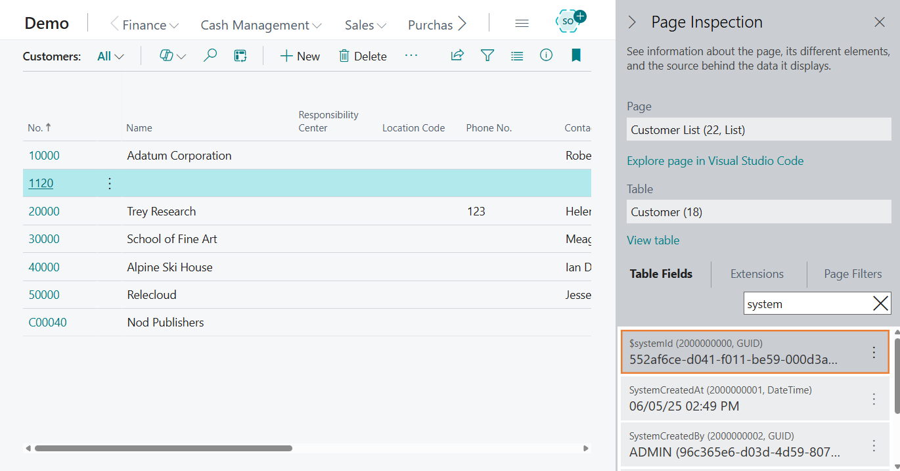
Task: Open the Page Filters tab
Action: pyautogui.click(x=851, y=274)
